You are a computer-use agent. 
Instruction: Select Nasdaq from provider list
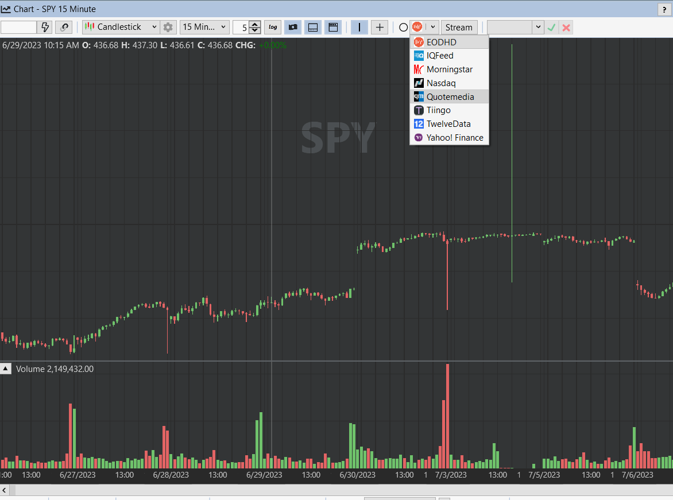click(x=450, y=83)
